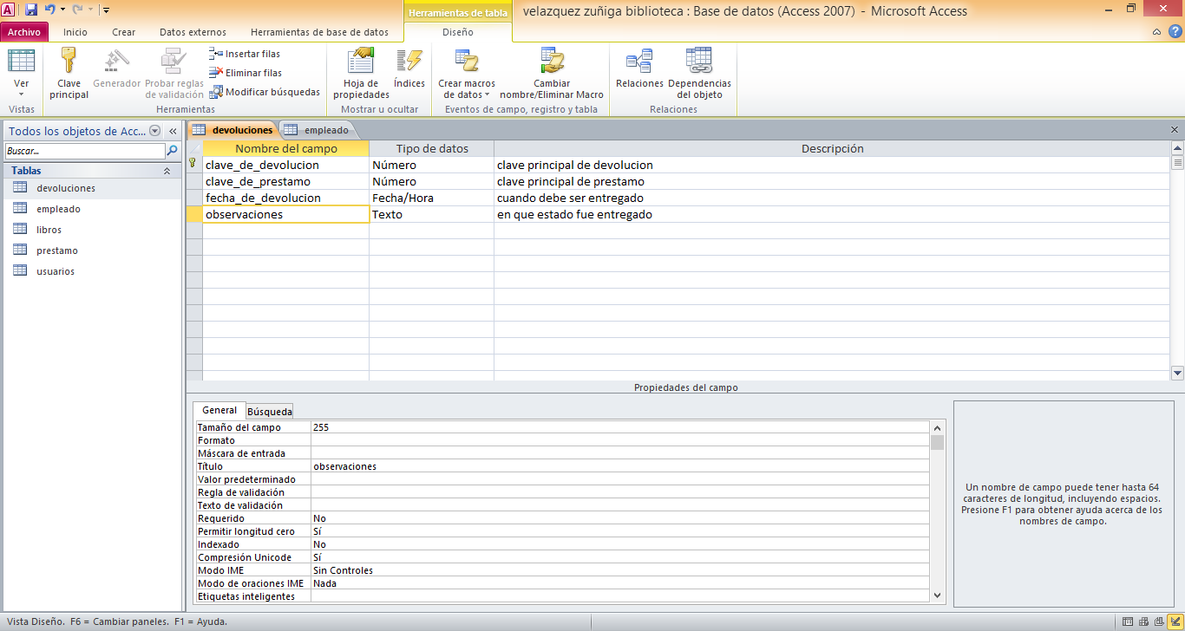The height and width of the screenshot is (631, 1185).
Task: Click the PivotTable view status bar icon
Action: pos(1142,621)
